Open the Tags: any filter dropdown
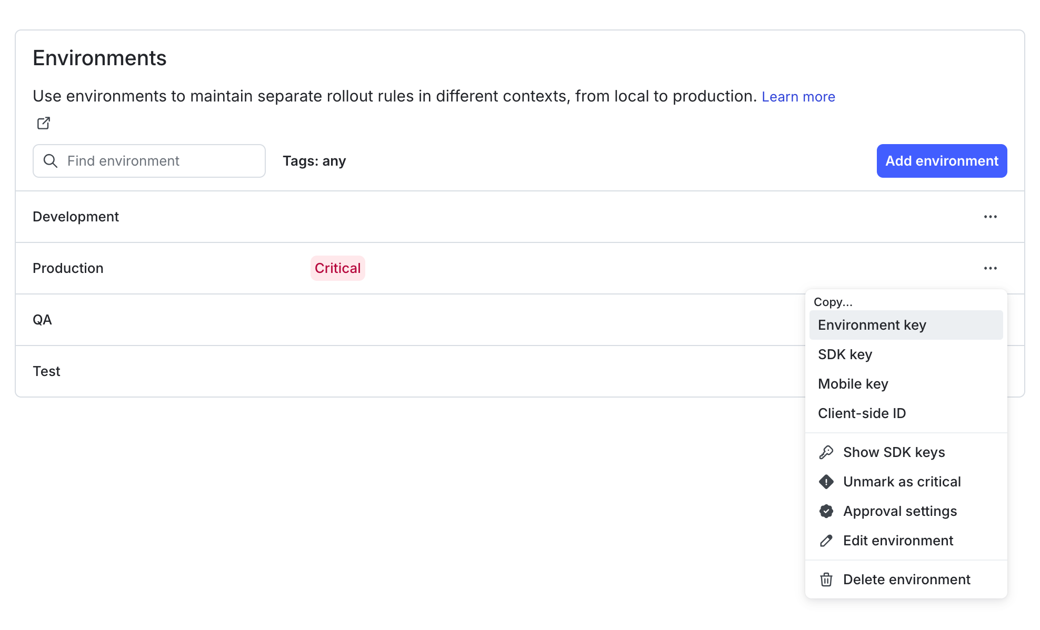The image size is (1040, 630). pos(314,161)
